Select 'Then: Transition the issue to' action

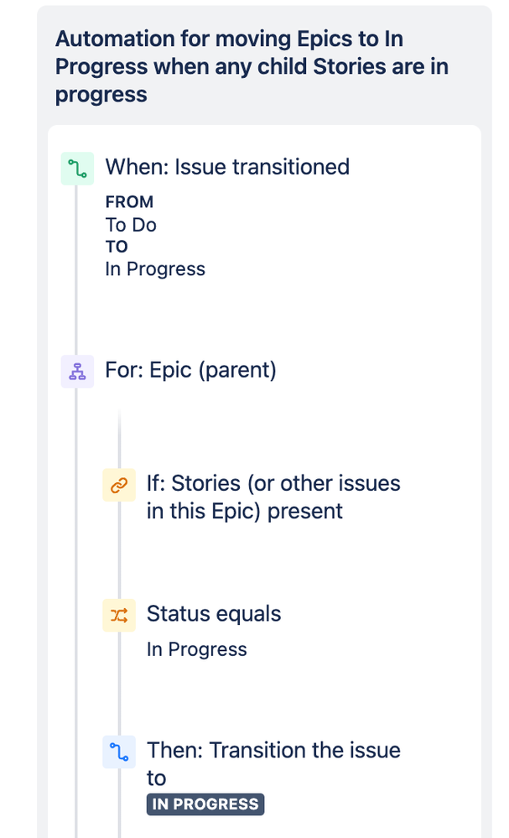point(273,764)
